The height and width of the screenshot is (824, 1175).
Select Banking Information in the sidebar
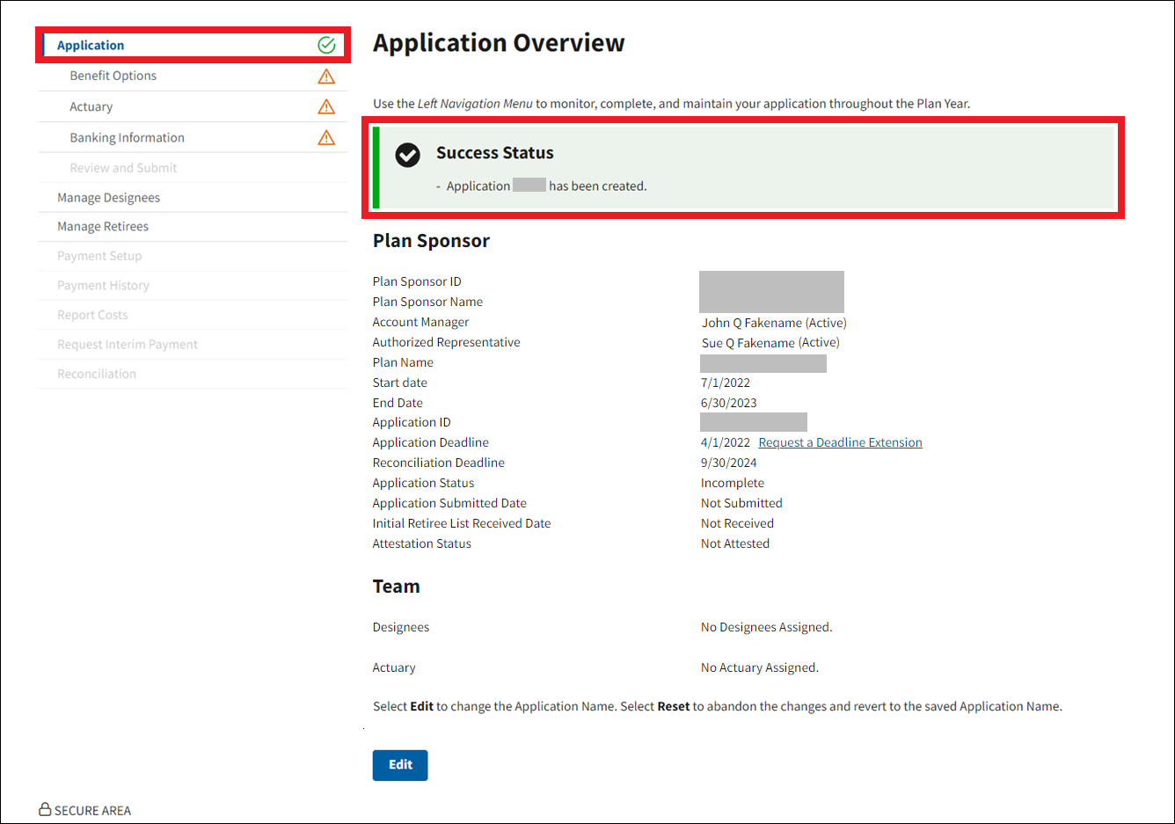tap(128, 138)
